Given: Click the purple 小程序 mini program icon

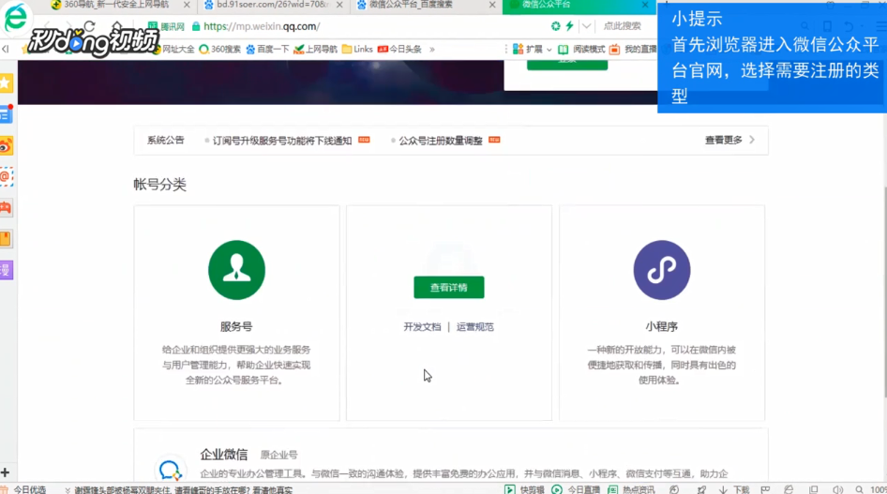Looking at the screenshot, I should coord(661,270).
